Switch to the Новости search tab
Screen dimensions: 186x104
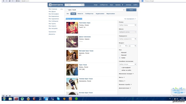80,14
